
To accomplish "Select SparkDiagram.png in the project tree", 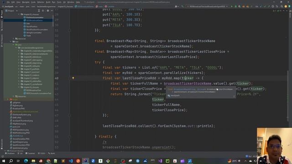I will pyautogui.click(x=20, y=142).
